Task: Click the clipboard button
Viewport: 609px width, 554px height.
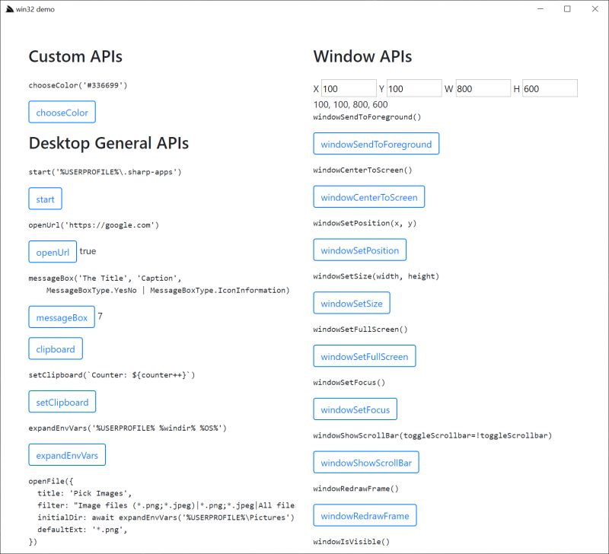Action: click(56, 349)
